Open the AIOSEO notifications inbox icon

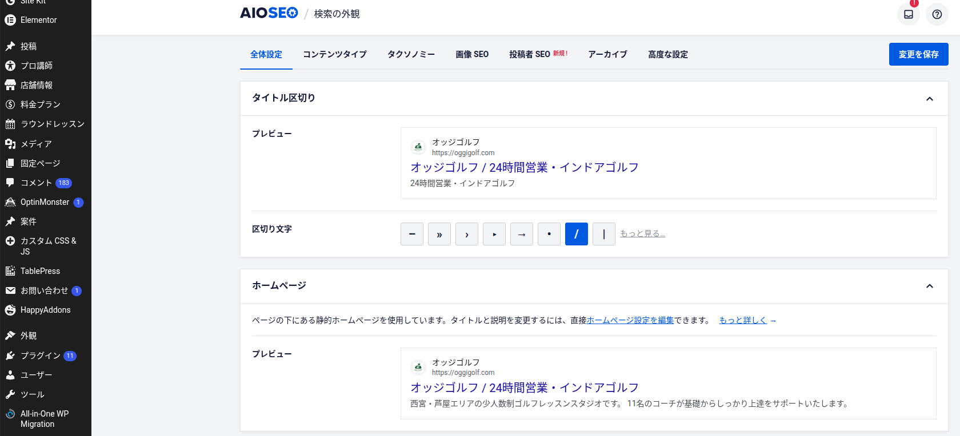[x=909, y=14]
